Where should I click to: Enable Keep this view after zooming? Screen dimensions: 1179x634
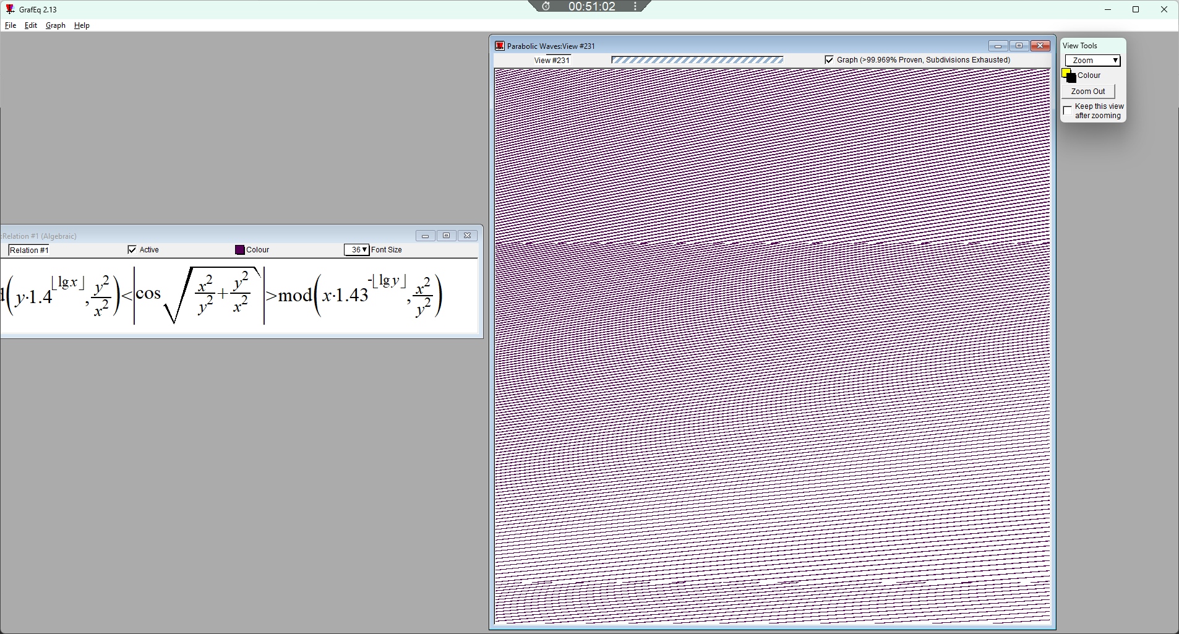click(1068, 111)
